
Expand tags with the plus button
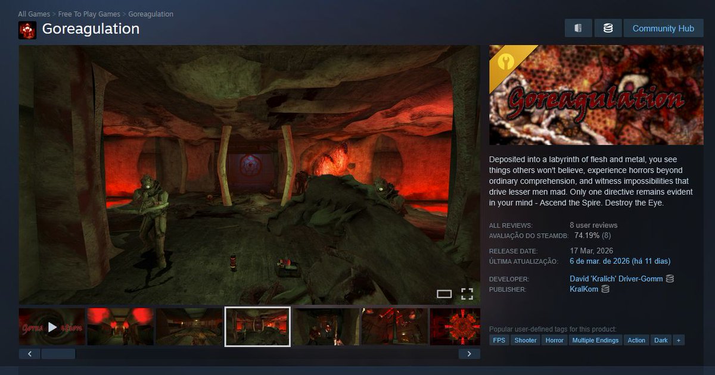point(679,340)
